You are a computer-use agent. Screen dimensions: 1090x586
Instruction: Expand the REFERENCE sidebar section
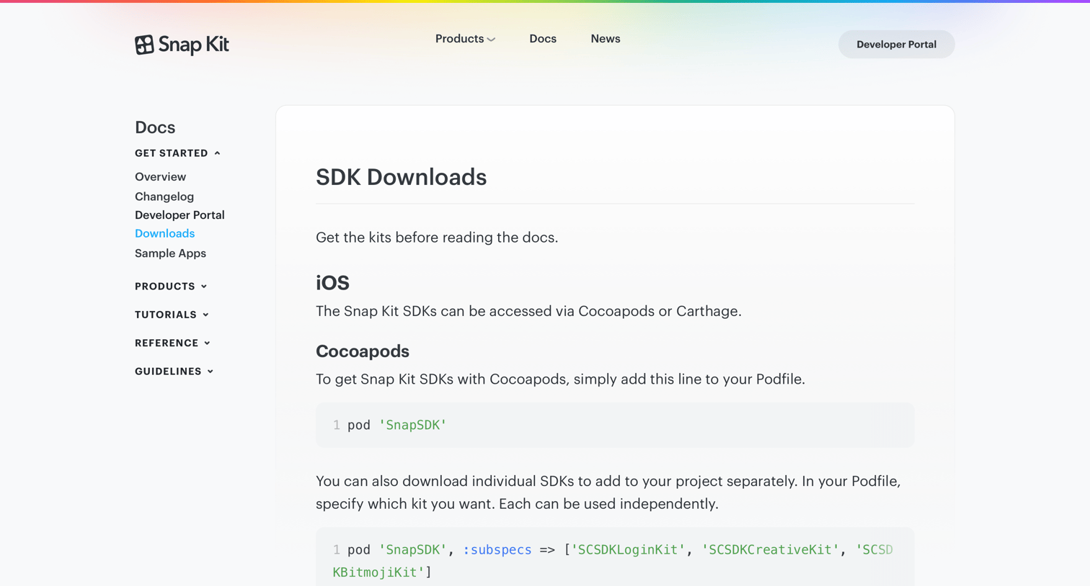coord(172,343)
